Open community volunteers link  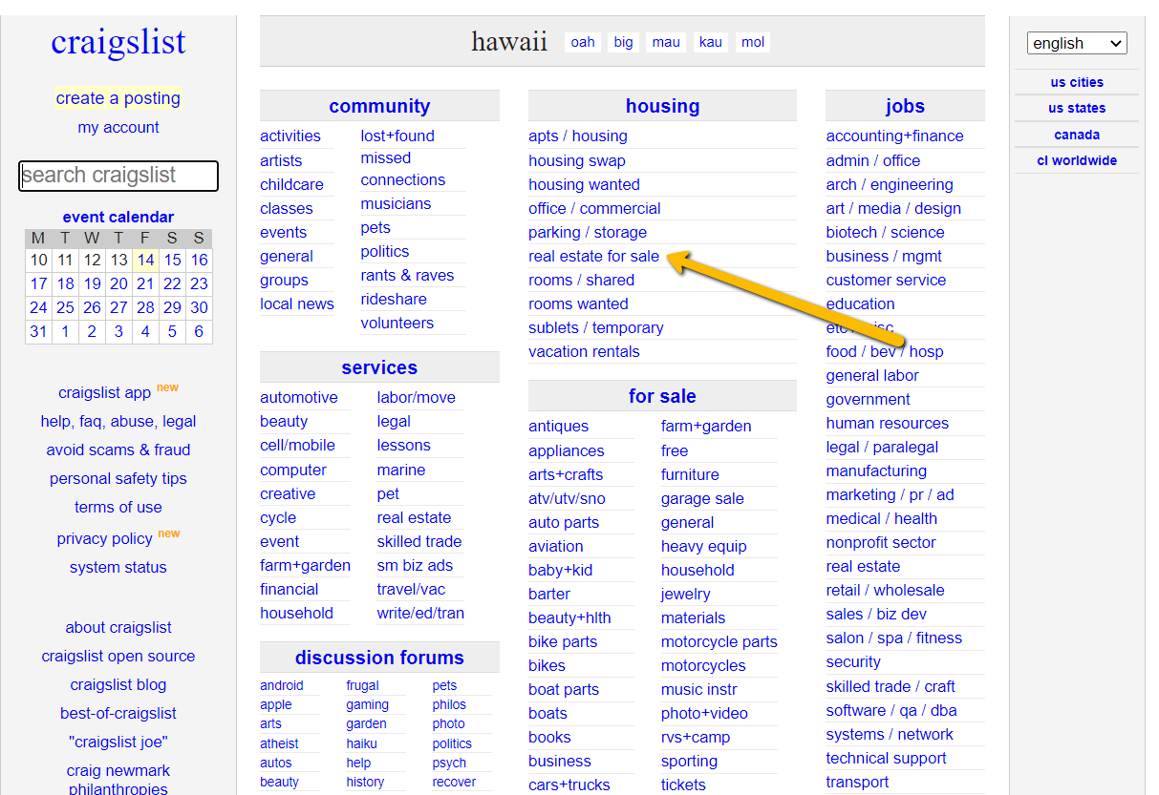click(397, 323)
